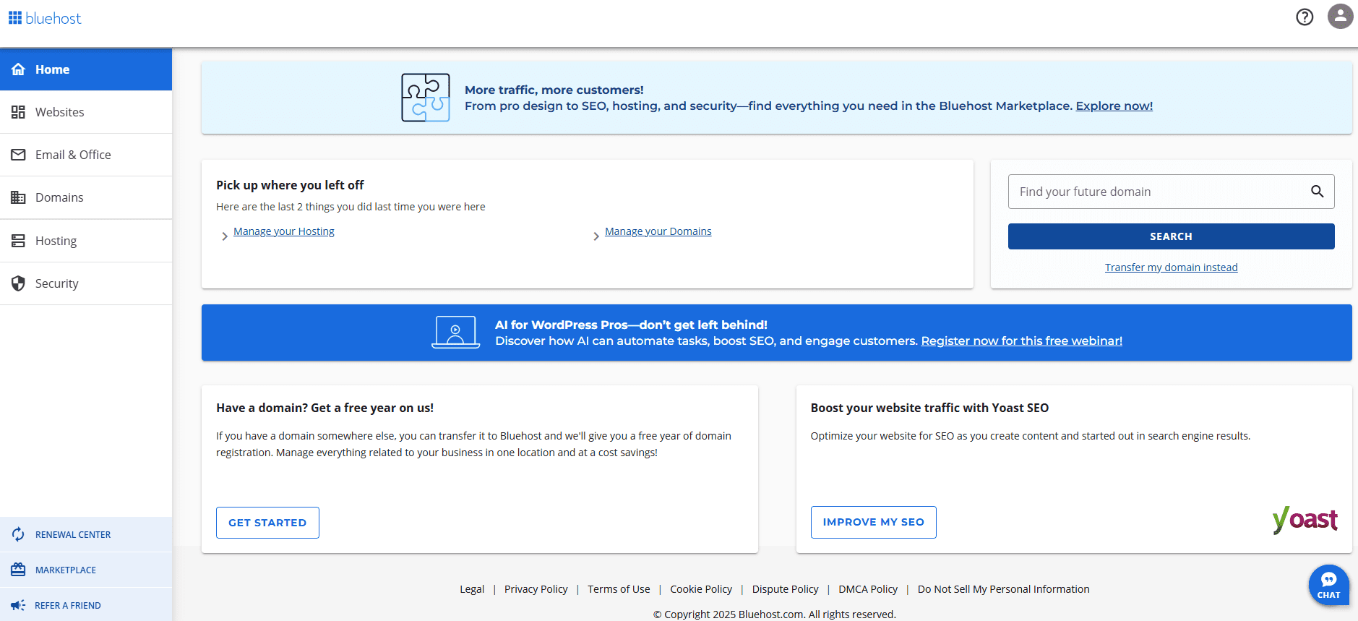This screenshot has width=1358, height=621.
Task: Click the Security shield icon
Action: coord(18,283)
